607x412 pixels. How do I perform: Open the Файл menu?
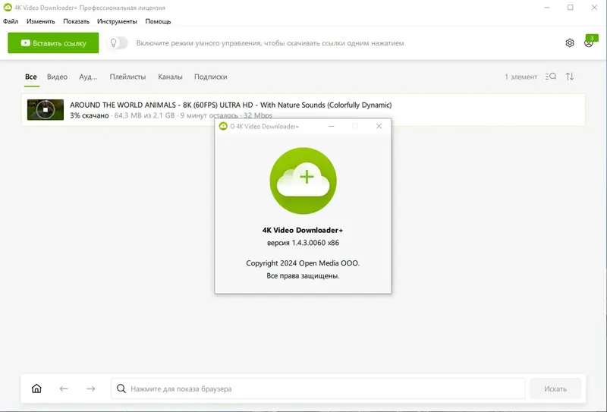coord(11,21)
